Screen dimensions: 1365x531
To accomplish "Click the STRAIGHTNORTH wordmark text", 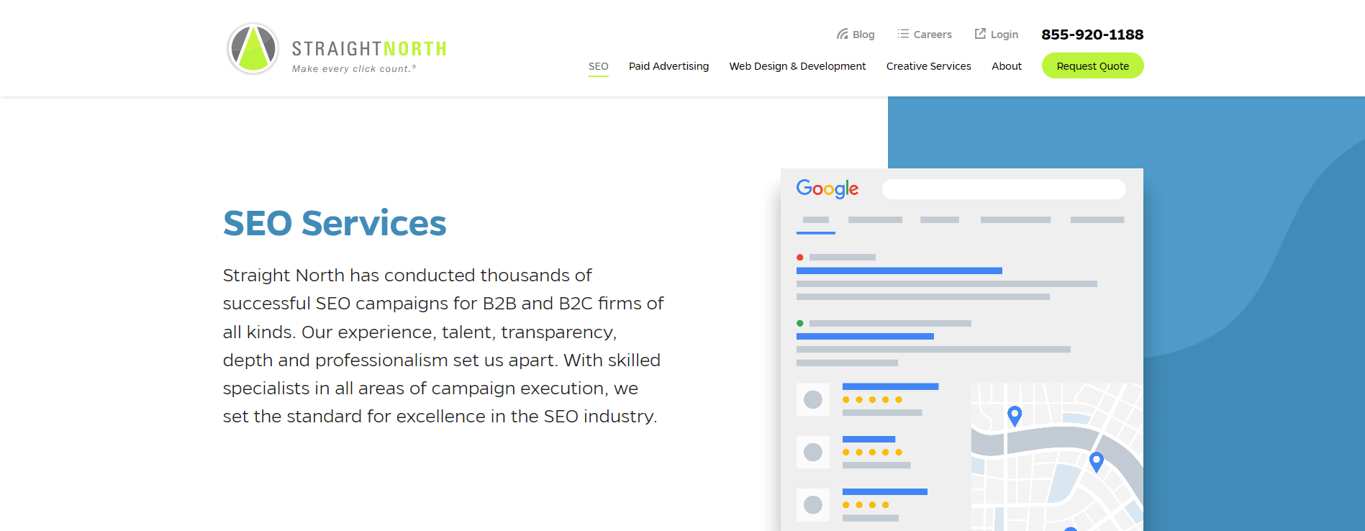I will (369, 49).
